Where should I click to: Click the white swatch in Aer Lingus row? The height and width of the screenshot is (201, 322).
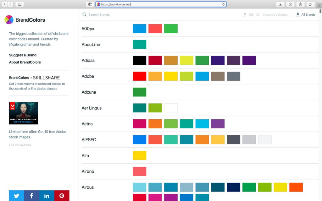(171, 108)
